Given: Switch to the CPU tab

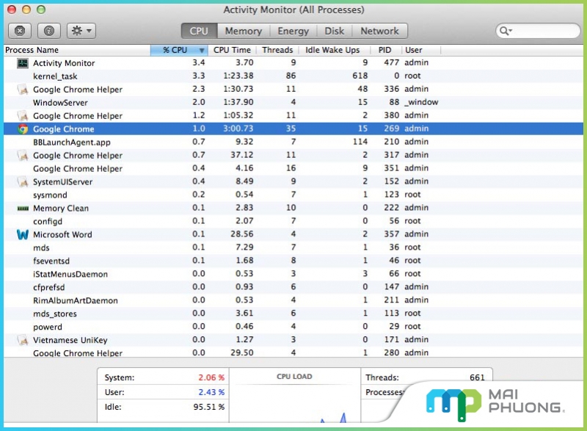Looking at the screenshot, I should pos(199,31).
